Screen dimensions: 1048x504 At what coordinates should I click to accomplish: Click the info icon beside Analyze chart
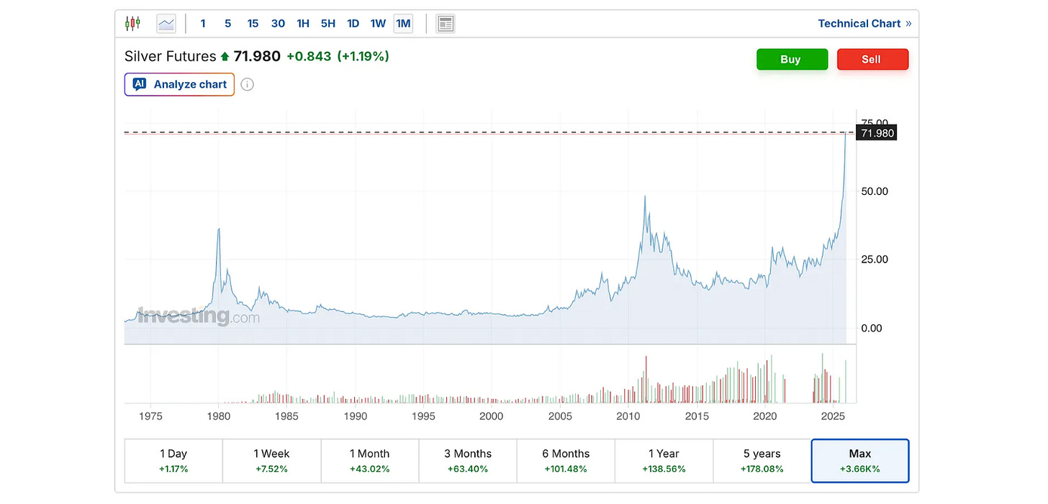point(247,84)
